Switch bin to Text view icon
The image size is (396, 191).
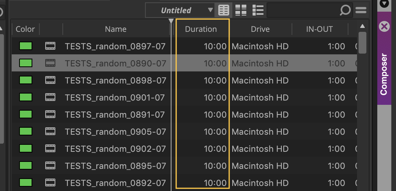[x=223, y=10]
